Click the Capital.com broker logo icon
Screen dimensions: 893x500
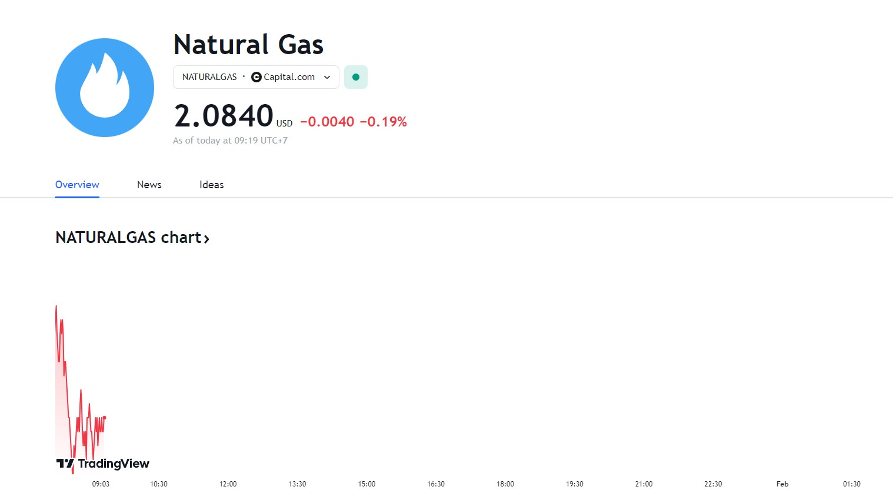(x=256, y=77)
